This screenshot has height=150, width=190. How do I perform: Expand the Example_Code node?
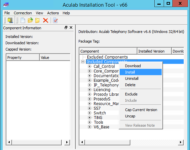(89, 80)
